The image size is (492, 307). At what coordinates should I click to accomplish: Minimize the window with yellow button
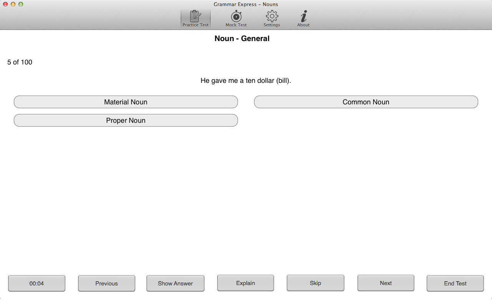point(13,4)
